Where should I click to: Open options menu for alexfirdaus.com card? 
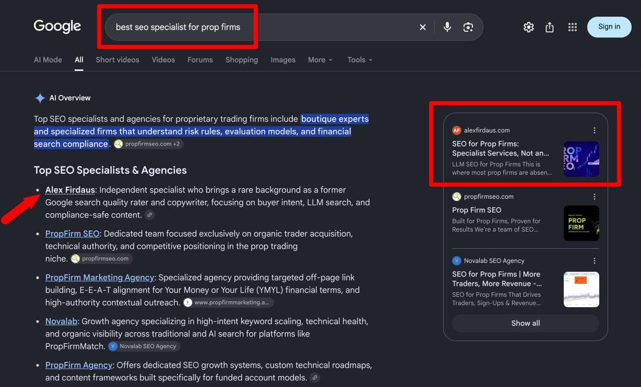pos(595,130)
